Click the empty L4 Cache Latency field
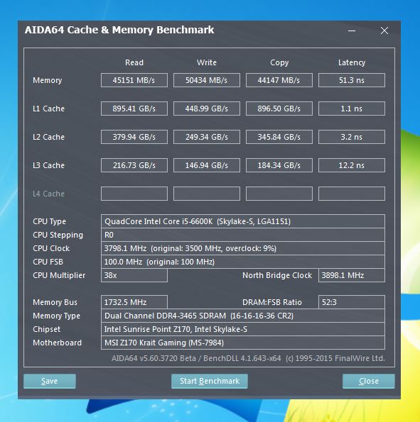This screenshot has height=422, width=420. [352, 194]
